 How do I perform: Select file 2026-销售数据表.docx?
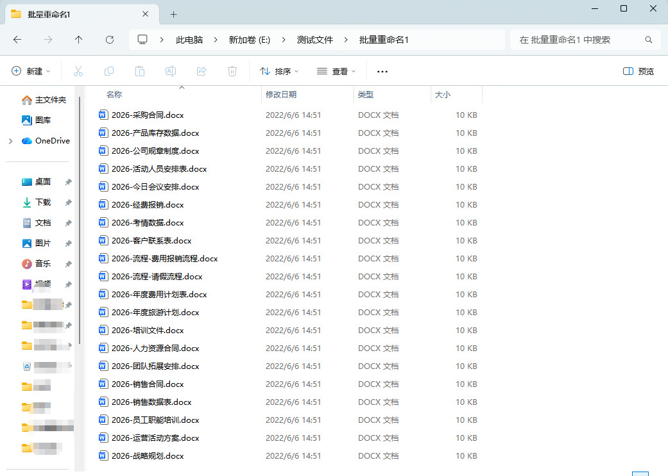(x=151, y=402)
